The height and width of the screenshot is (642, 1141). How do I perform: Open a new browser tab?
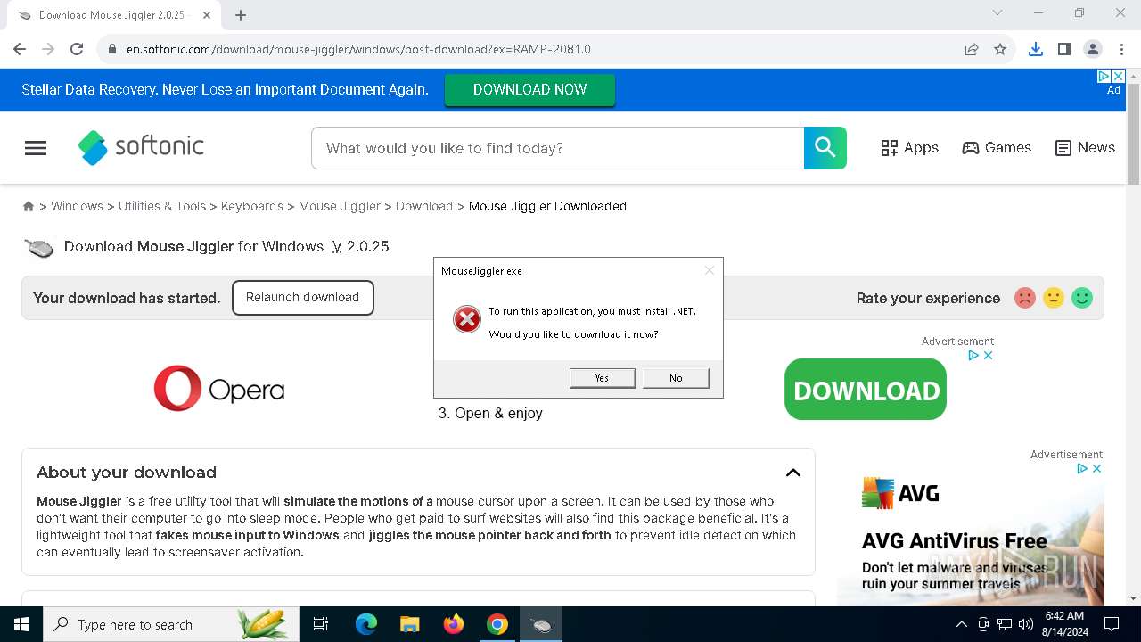pos(241,14)
